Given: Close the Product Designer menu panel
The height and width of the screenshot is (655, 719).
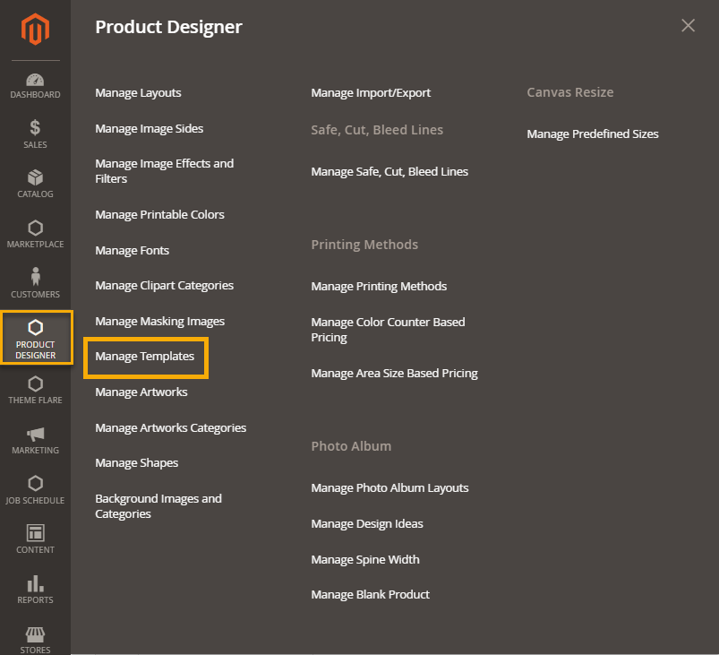Looking at the screenshot, I should (x=688, y=26).
